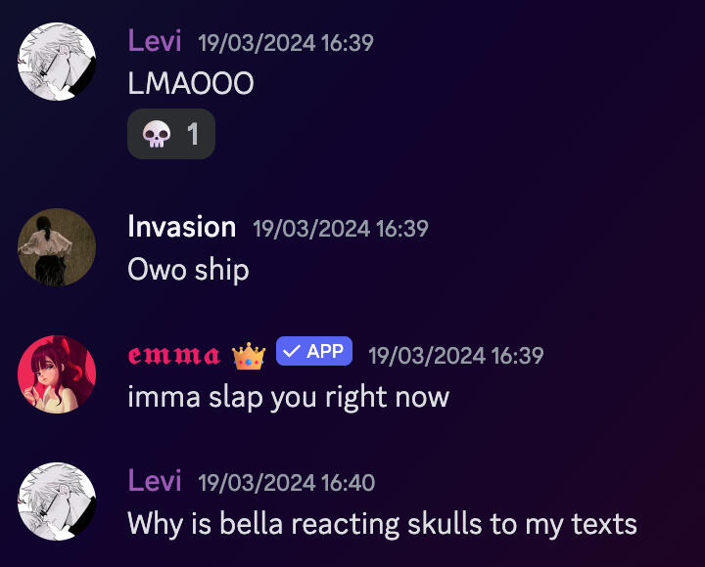This screenshot has width=705, height=567.
Task: Click Levi's username on the 16:40 message
Action: pos(155,481)
